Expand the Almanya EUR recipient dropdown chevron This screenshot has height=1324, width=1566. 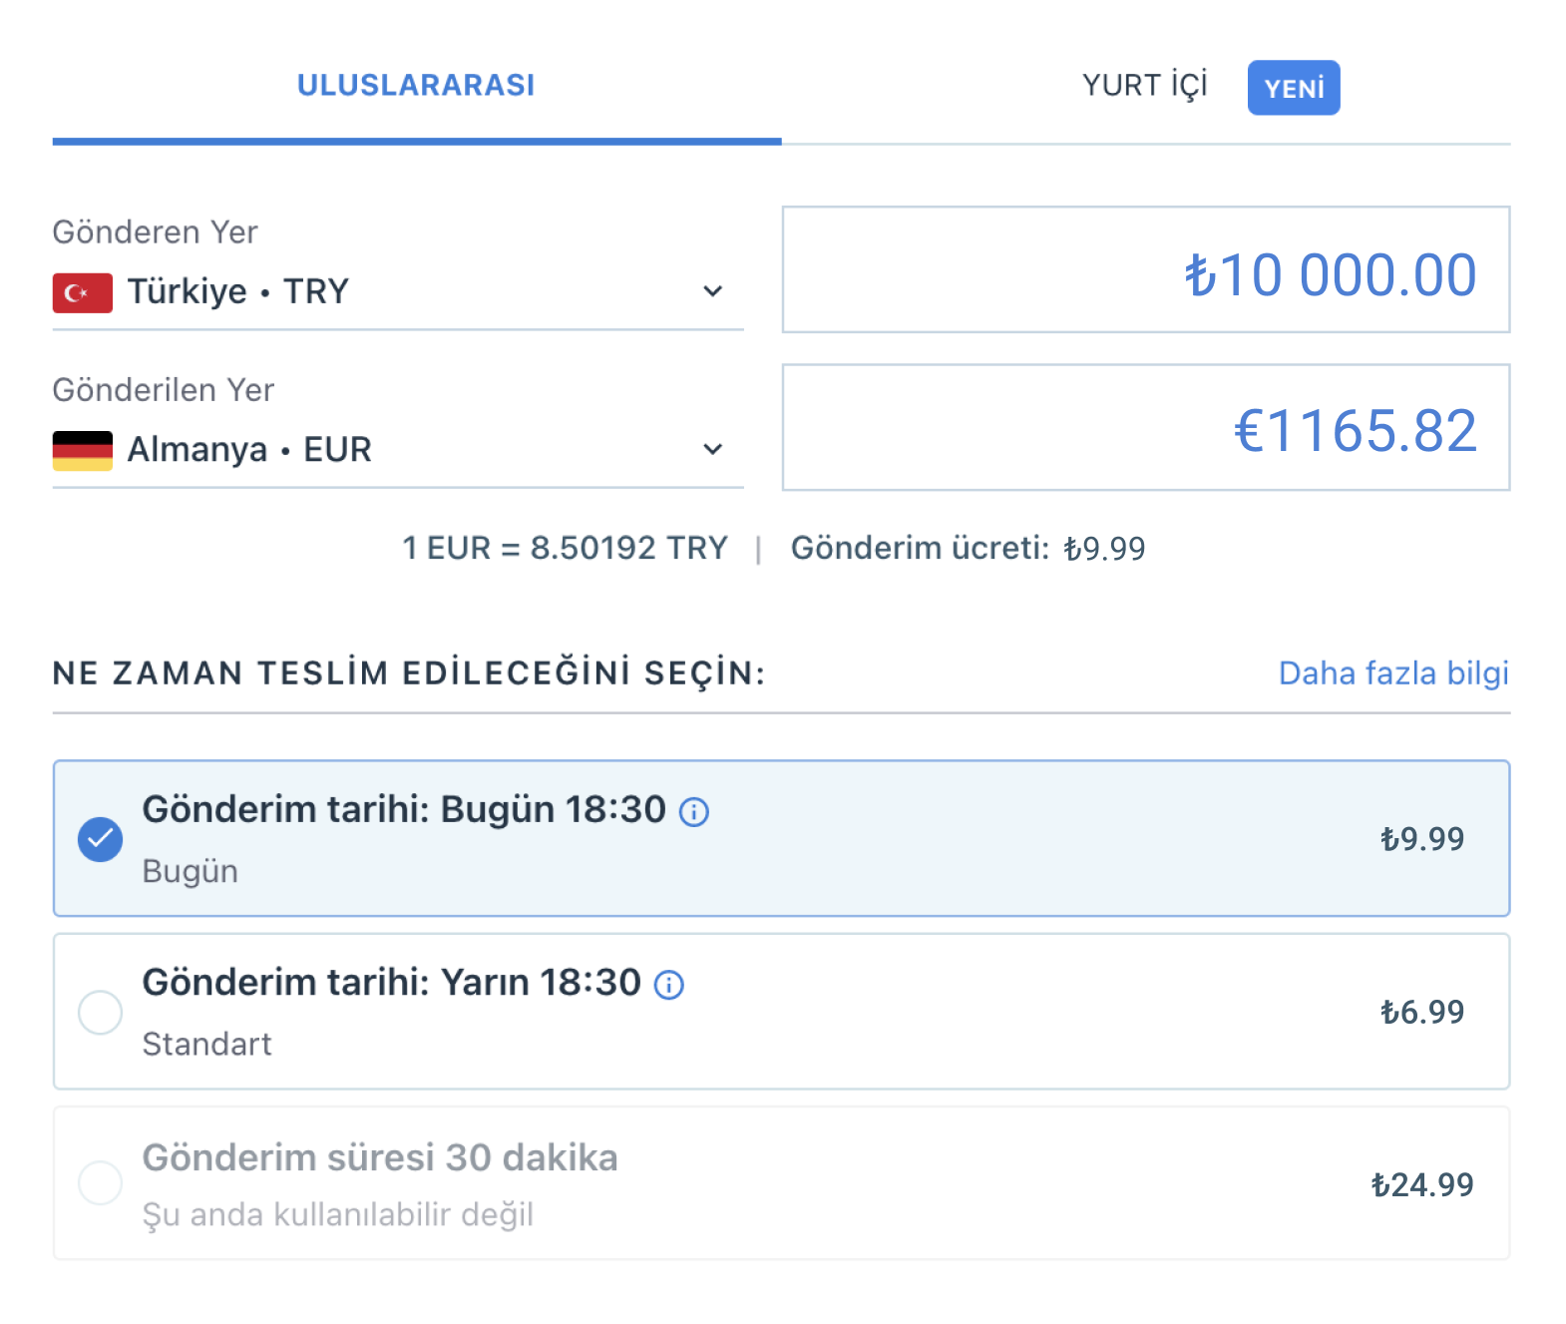pyautogui.click(x=712, y=449)
